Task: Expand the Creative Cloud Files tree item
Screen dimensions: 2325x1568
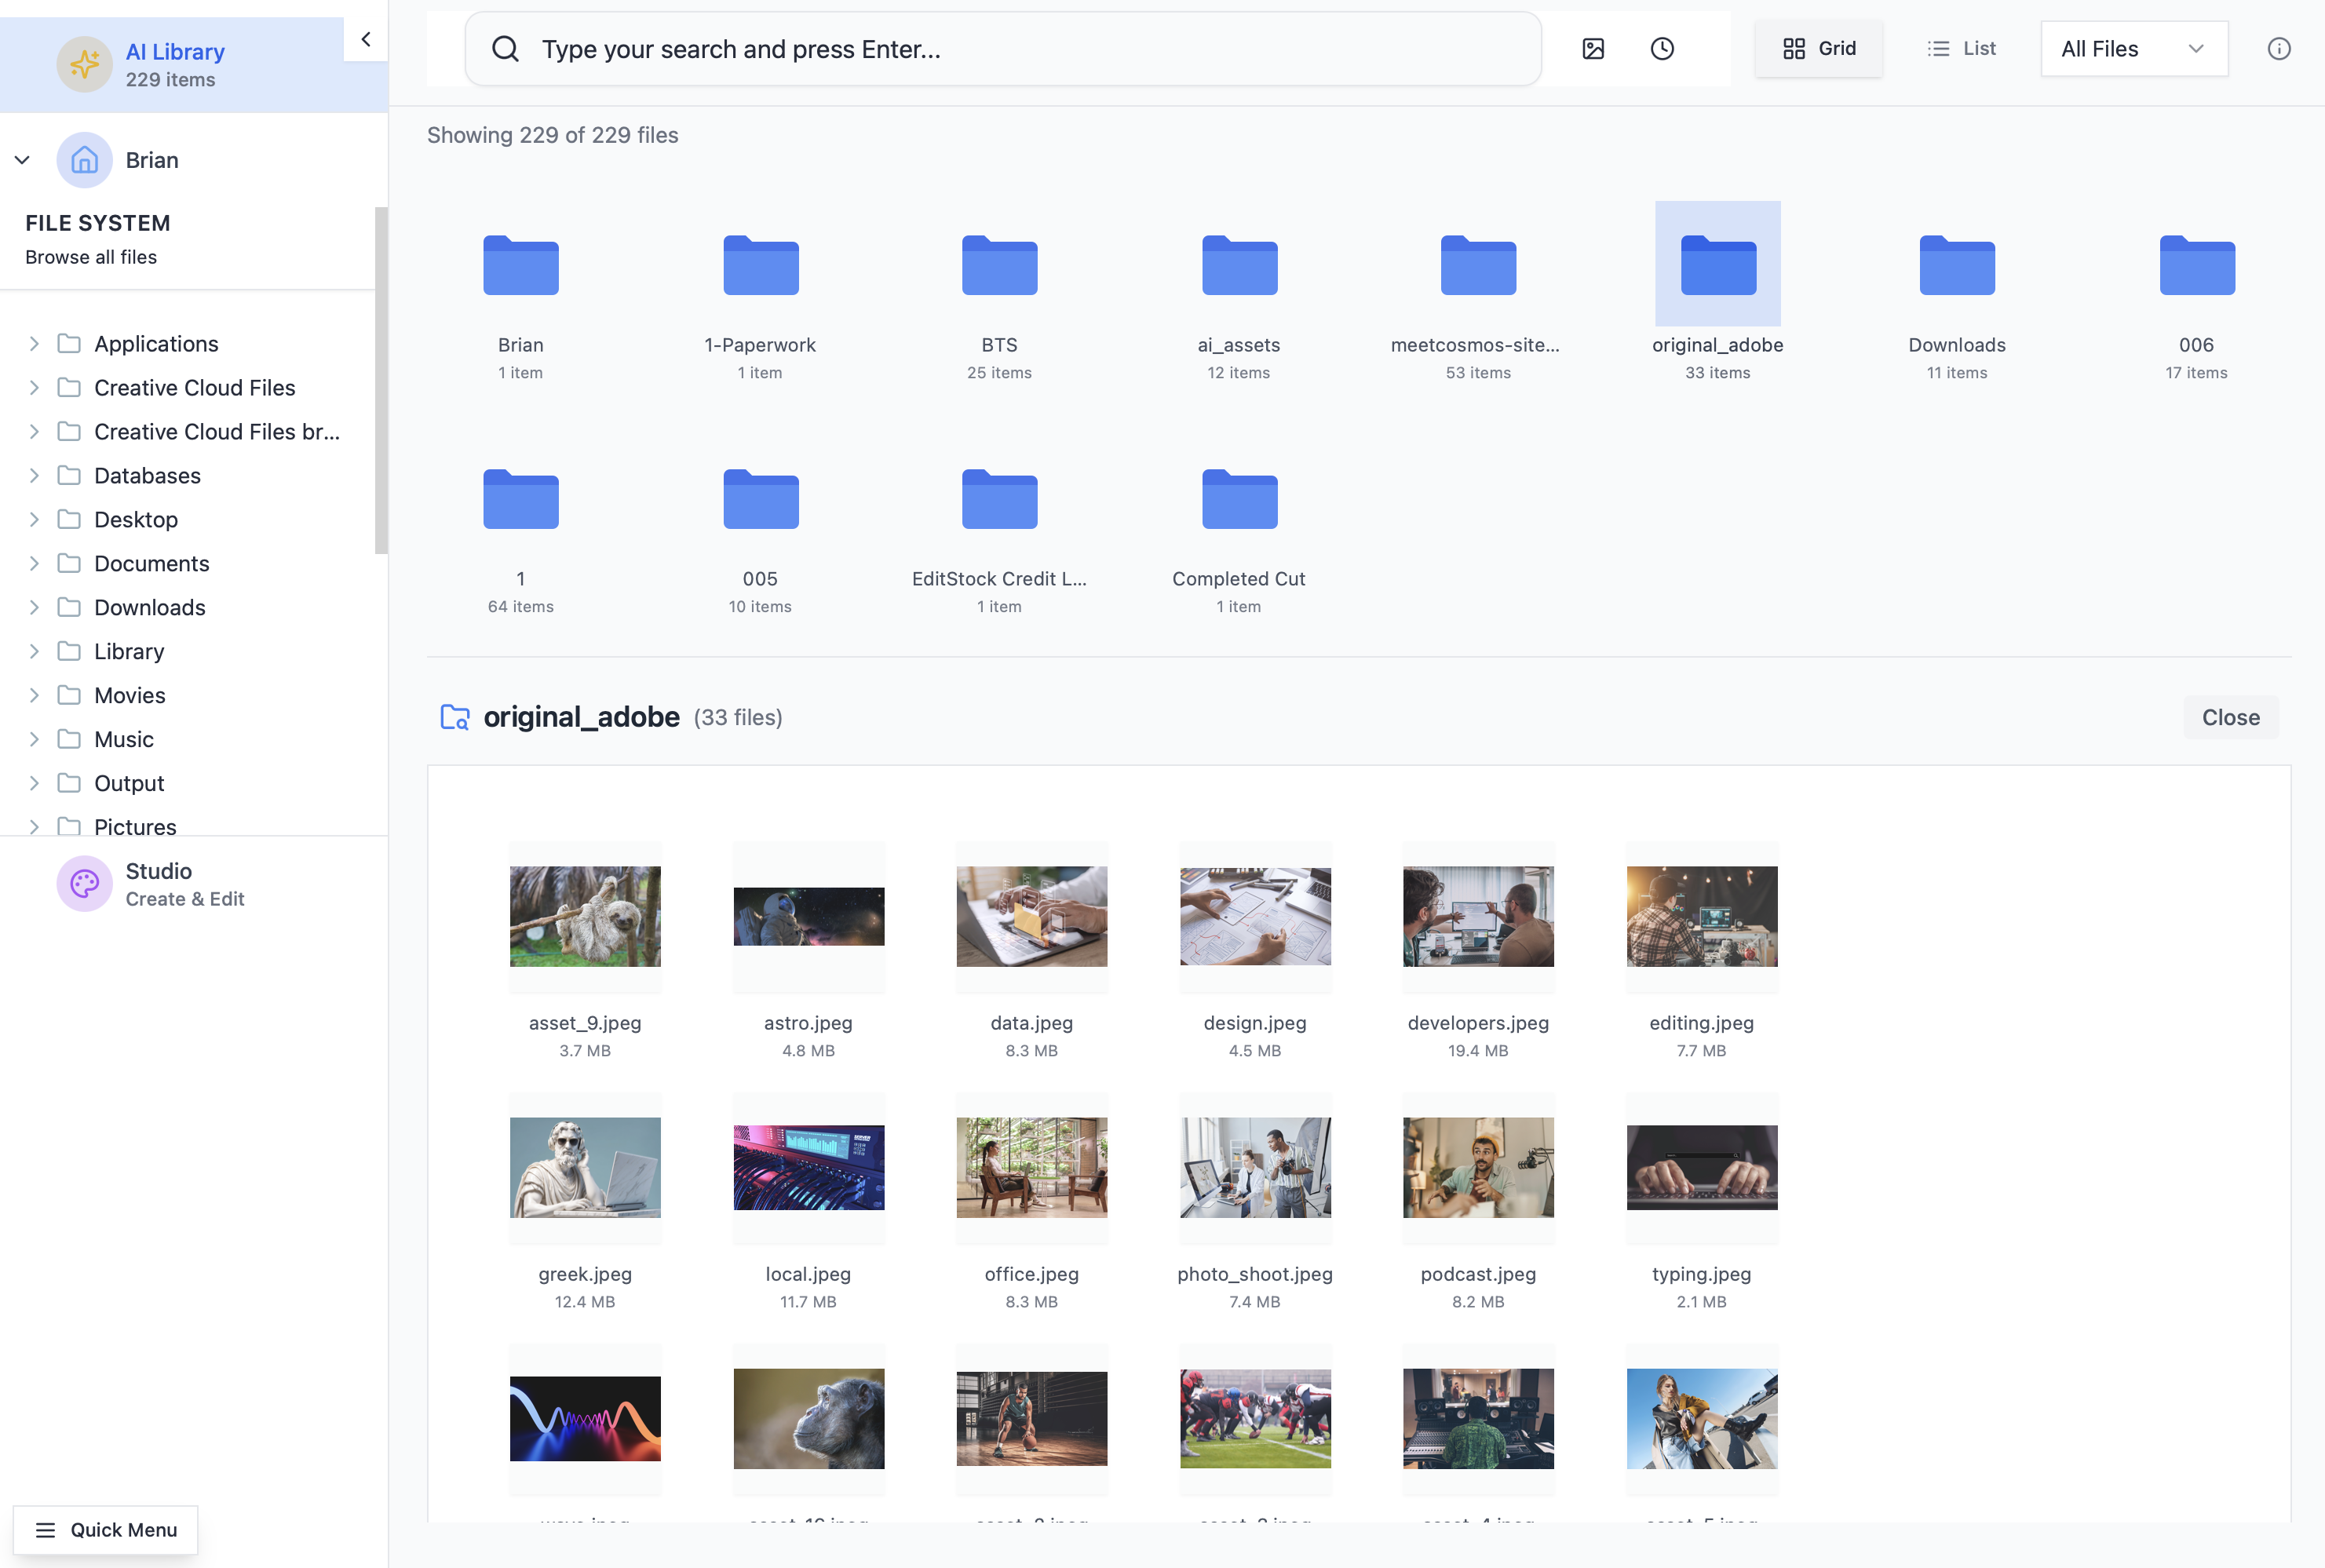Action: coord(35,388)
